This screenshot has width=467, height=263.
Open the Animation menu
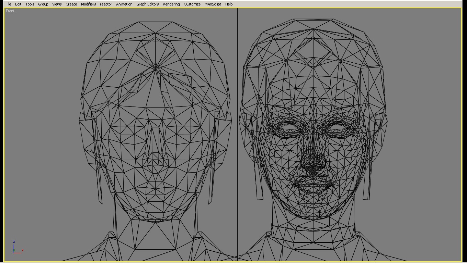tap(124, 4)
